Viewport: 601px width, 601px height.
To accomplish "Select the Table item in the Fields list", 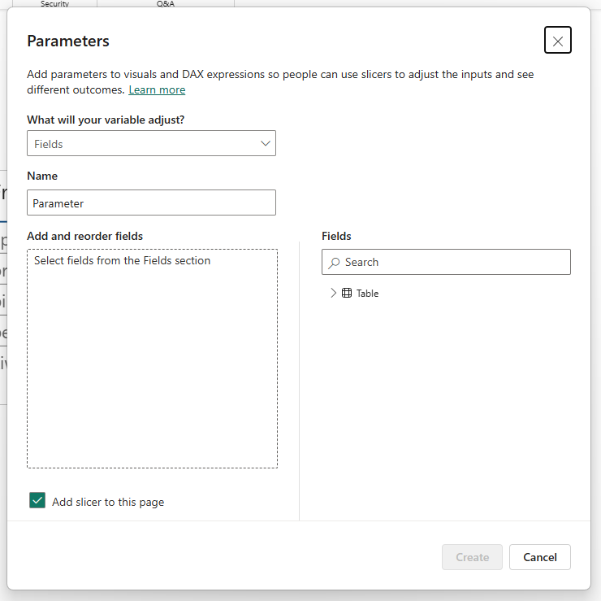I will (x=367, y=294).
